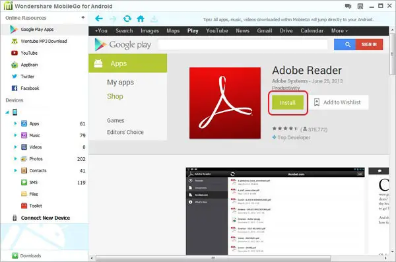Click the Google Play logo
Screen dimensions: 396x262
tap(123, 45)
